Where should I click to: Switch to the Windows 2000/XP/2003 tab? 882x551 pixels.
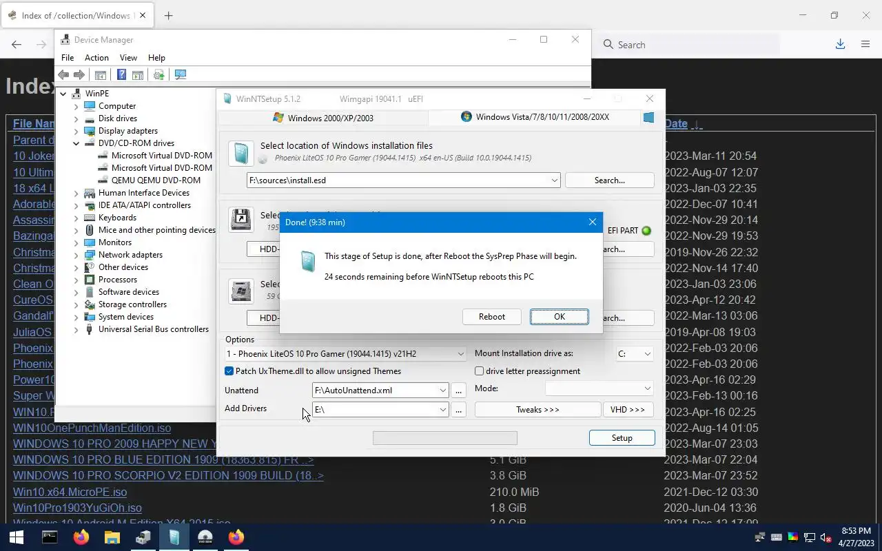point(323,118)
